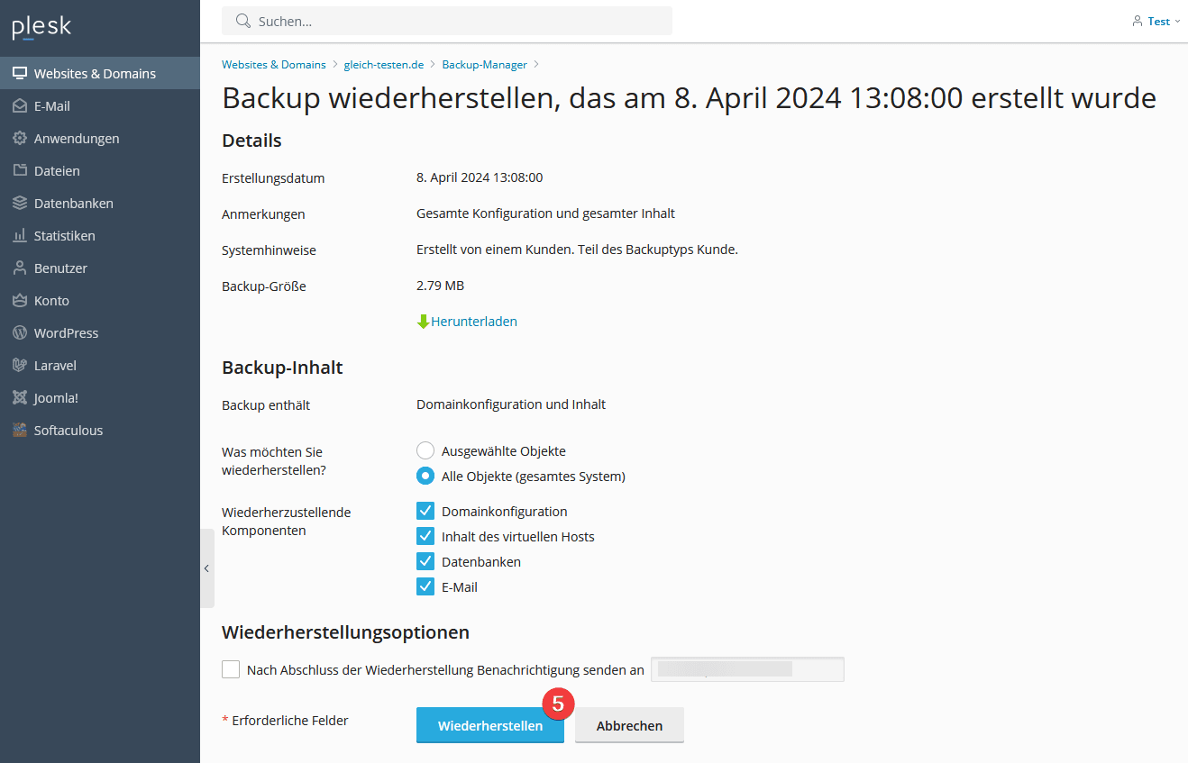The image size is (1188, 763).
Task: Collapse the sidebar with the arrow handle
Action: (x=206, y=568)
